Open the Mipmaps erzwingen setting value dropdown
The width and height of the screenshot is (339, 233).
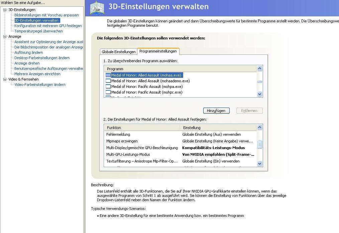(x=218, y=141)
